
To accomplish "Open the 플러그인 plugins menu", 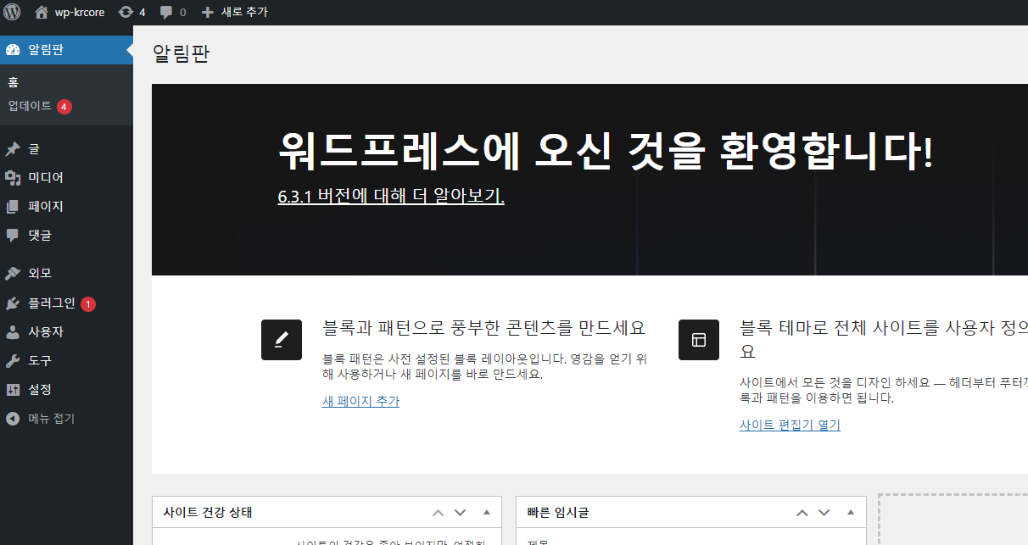I will [x=66, y=303].
